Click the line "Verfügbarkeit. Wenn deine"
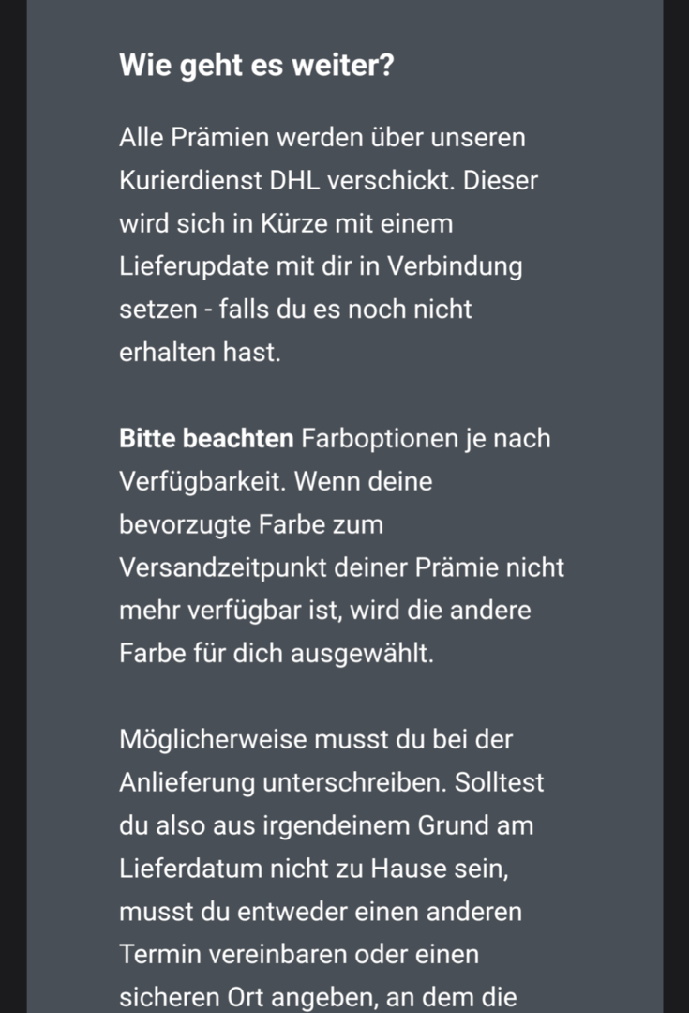689x1013 pixels. 276,482
